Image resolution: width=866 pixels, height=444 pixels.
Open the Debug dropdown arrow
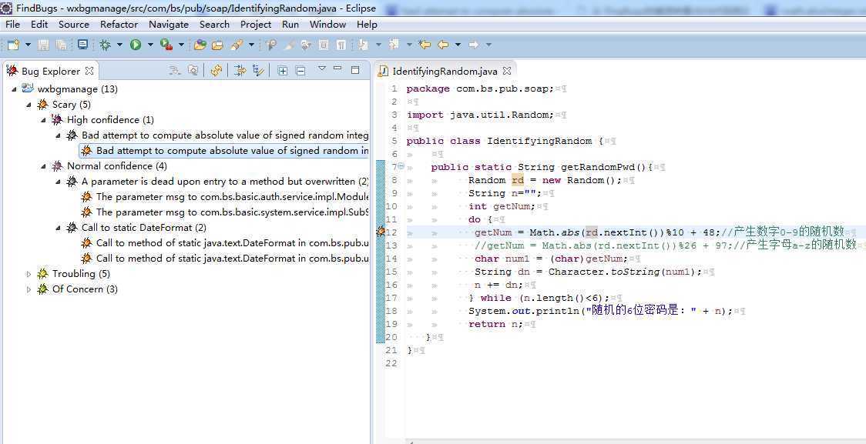pyautogui.click(x=119, y=45)
